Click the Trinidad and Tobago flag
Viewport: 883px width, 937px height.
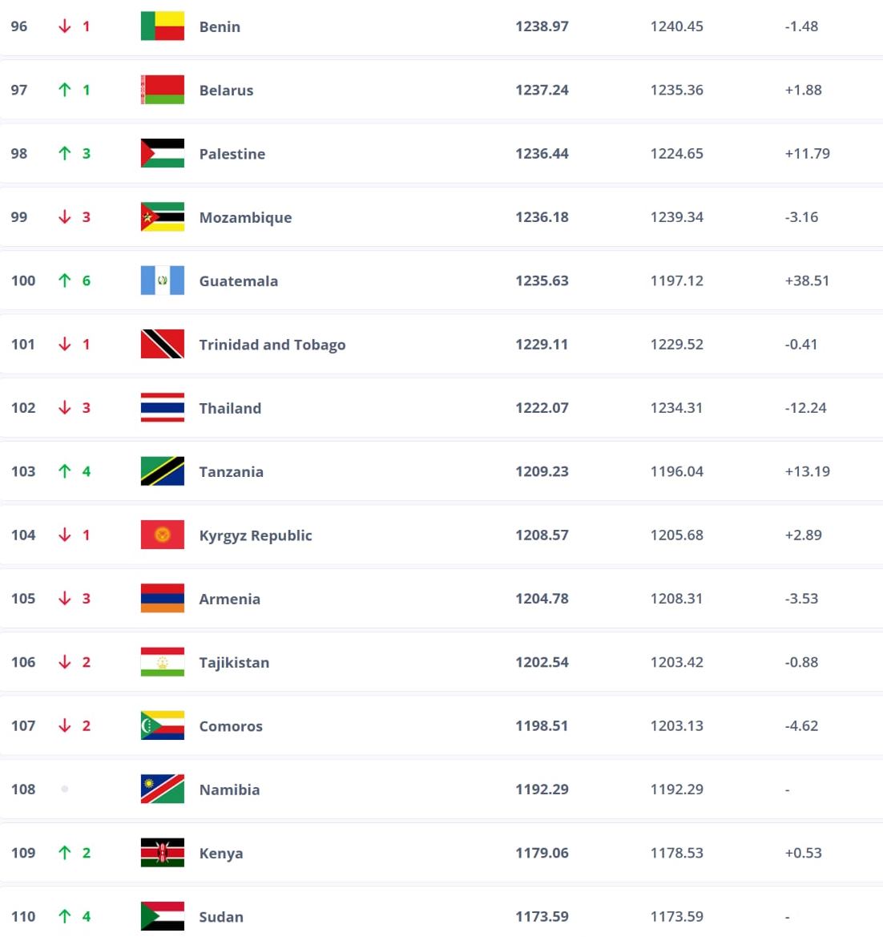tap(163, 344)
